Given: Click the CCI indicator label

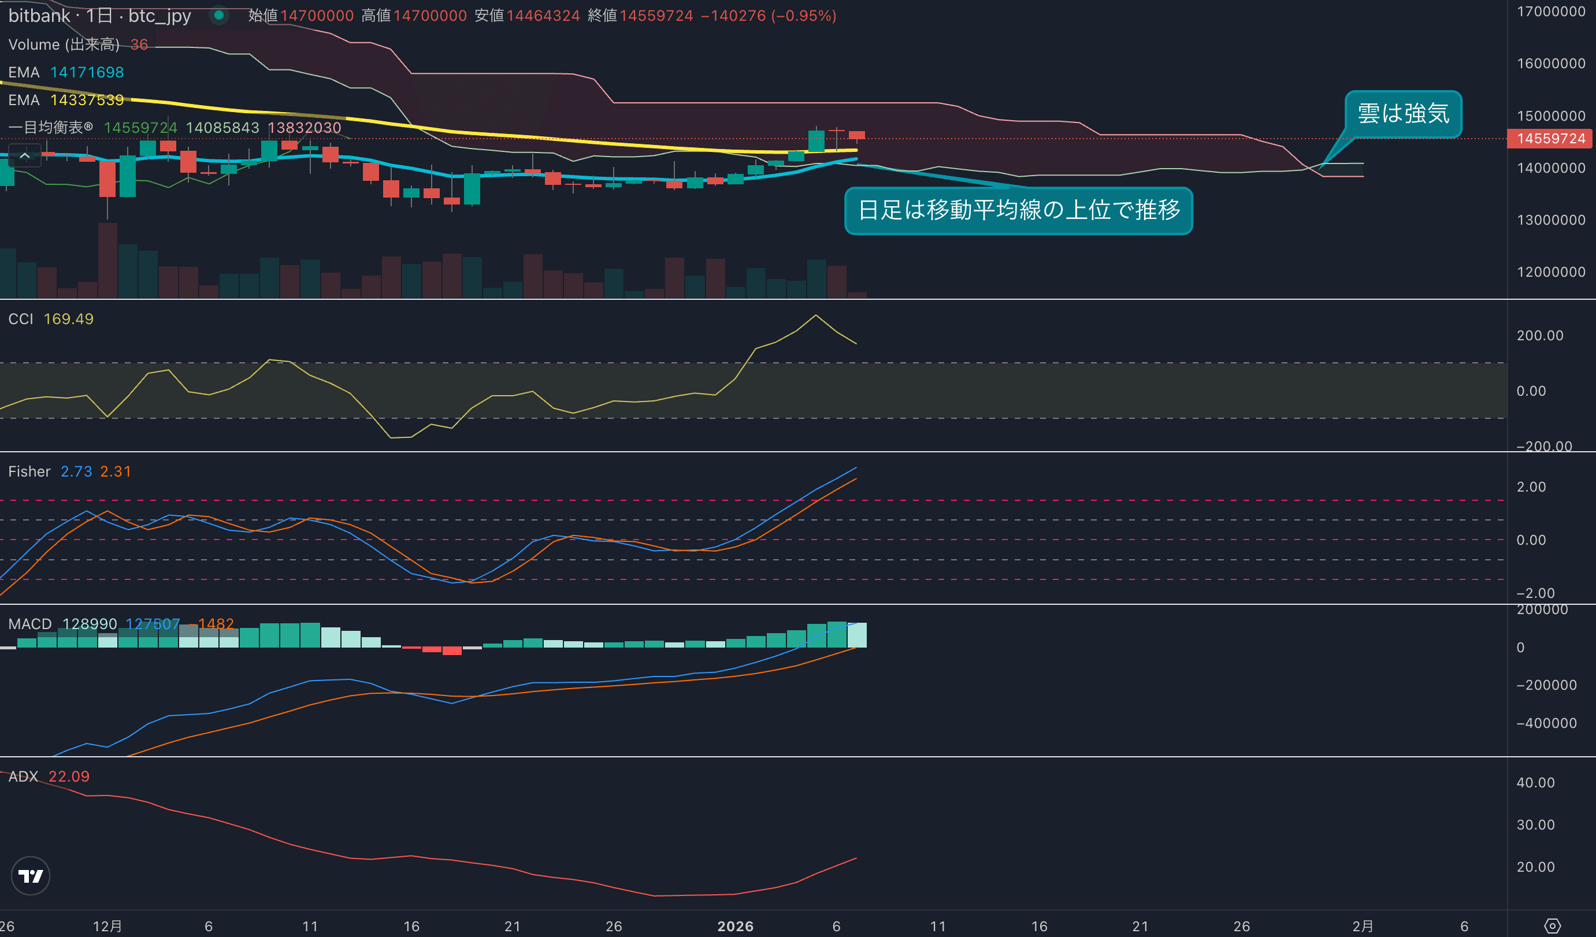Looking at the screenshot, I should point(21,319).
